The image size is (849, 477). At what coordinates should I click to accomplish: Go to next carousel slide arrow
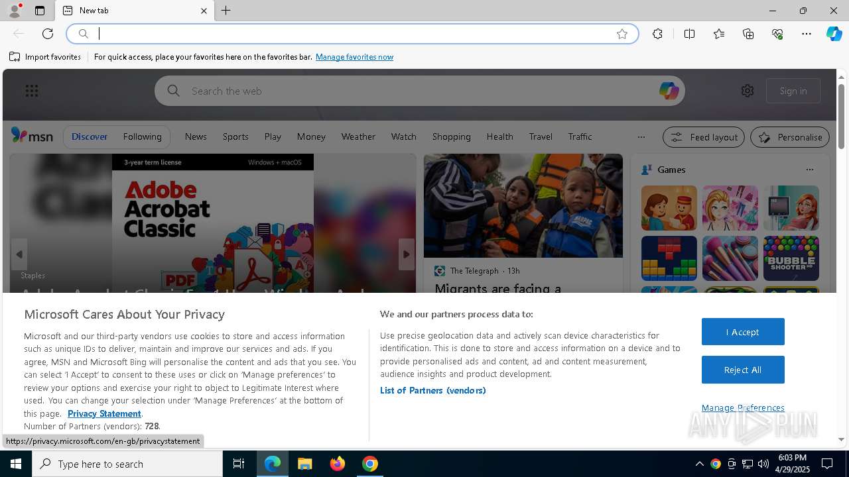pyautogui.click(x=407, y=254)
